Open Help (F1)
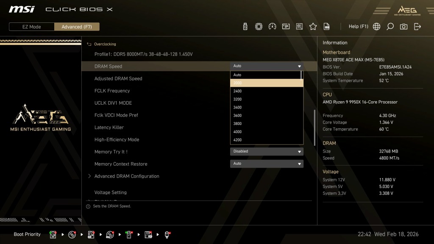Viewport: 434px width, 244px height. click(359, 26)
